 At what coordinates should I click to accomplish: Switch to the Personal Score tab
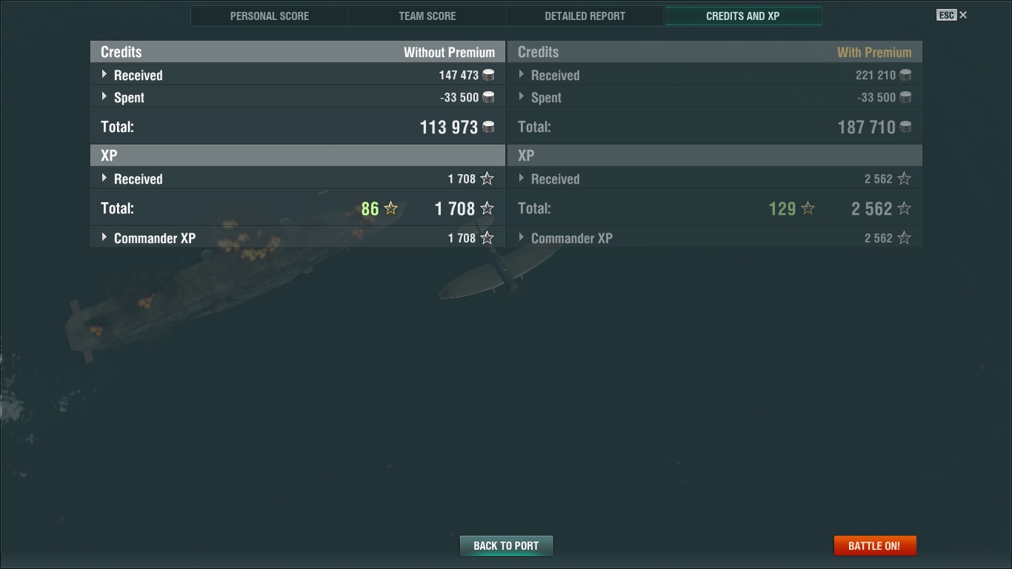(x=270, y=16)
